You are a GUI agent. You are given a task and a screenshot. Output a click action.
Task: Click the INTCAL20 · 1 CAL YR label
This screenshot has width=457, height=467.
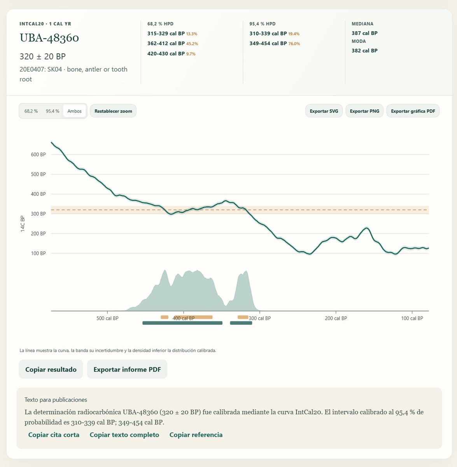pyautogui.click(x=45, y=24)
